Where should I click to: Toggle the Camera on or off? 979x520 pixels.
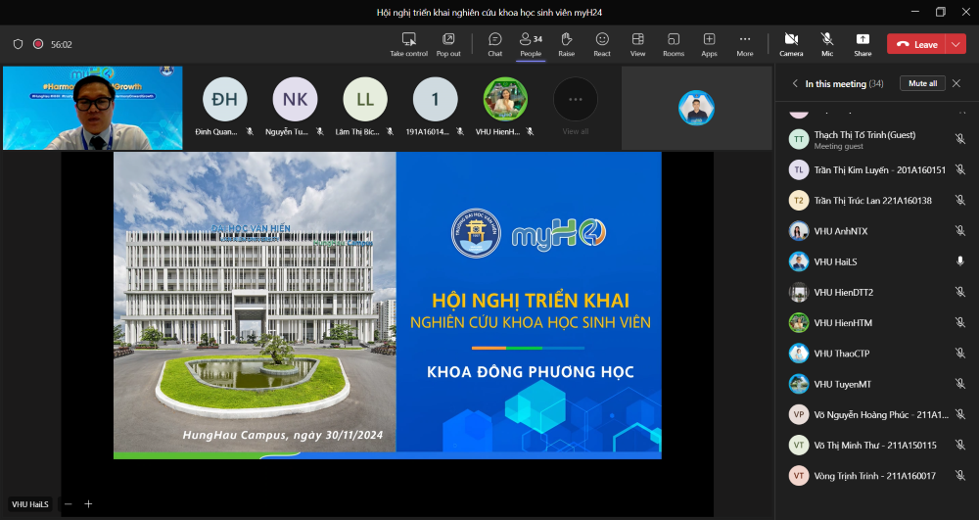pyautogui.click(x=791, y=39)
